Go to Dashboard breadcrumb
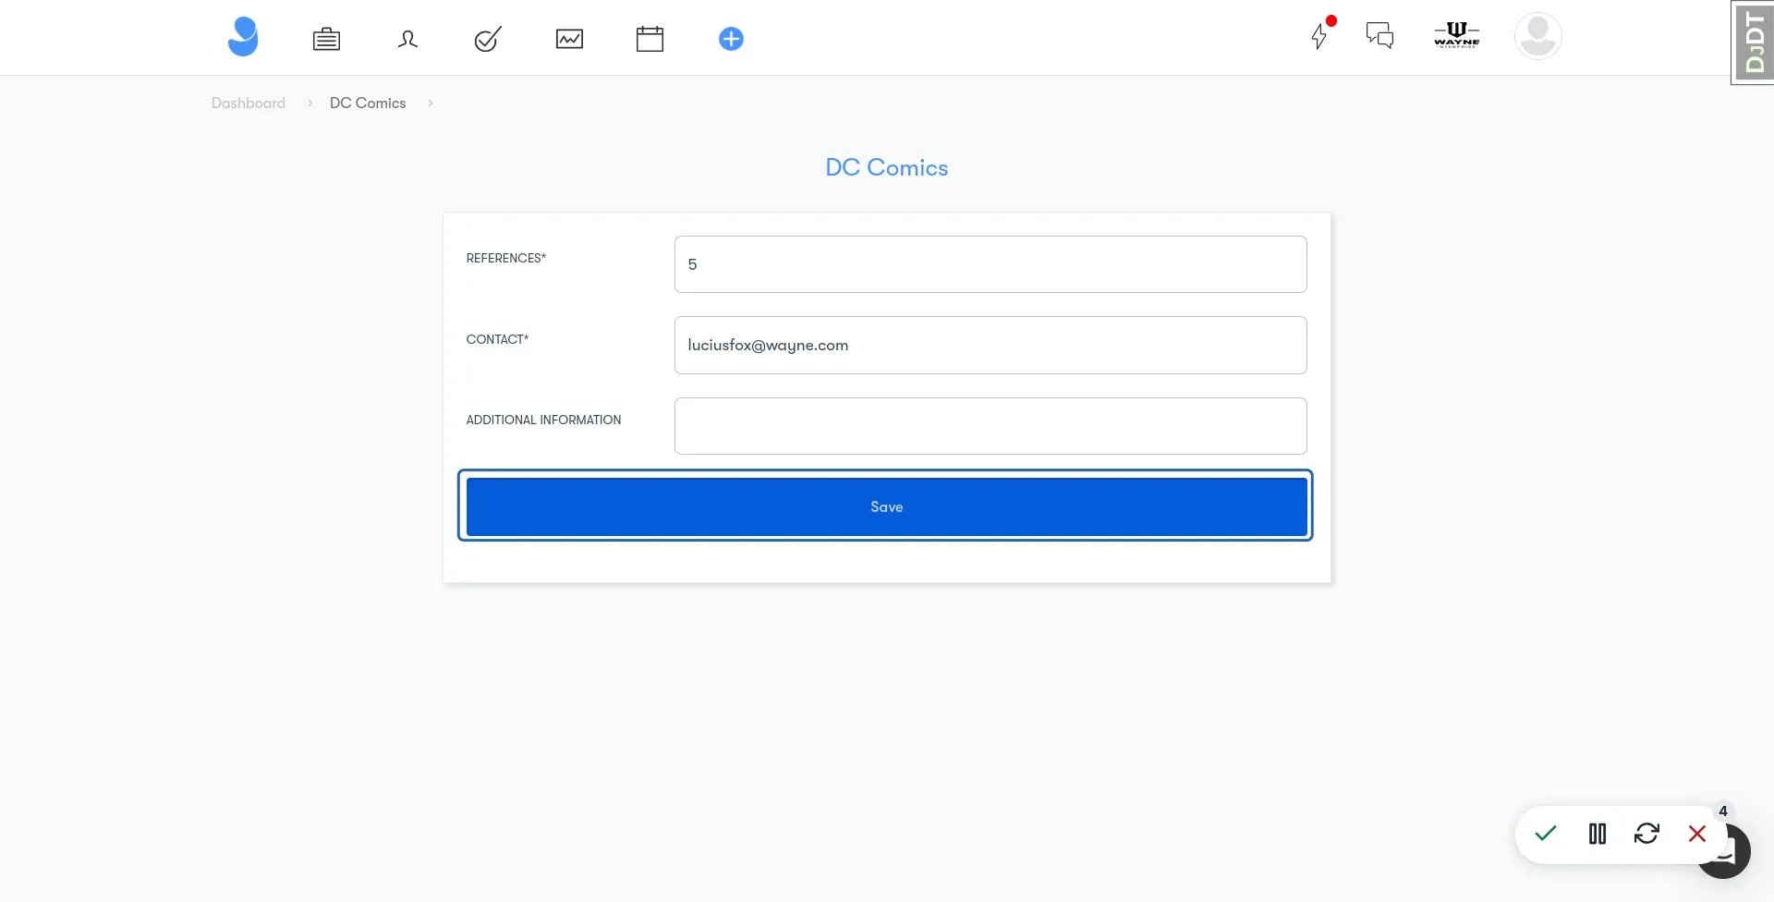The height and width of the screenshot is (902, 1774). tap(249, 103)
